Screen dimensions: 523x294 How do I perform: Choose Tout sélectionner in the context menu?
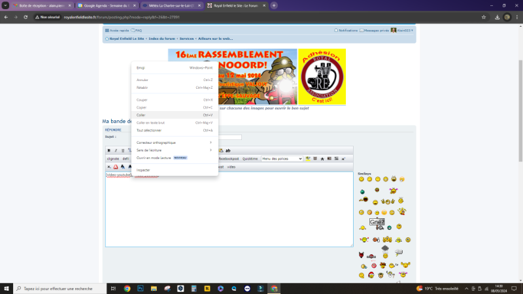(175, 130)
